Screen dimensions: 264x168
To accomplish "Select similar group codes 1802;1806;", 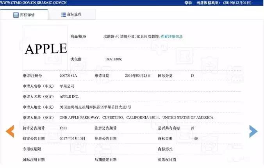I will [114, 59].
